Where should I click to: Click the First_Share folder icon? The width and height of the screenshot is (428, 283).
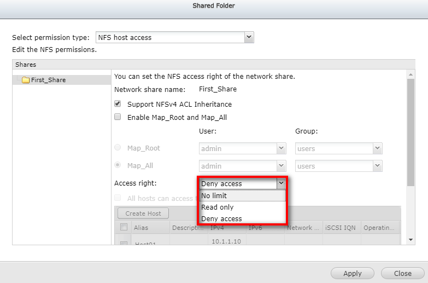pos(25,80)
